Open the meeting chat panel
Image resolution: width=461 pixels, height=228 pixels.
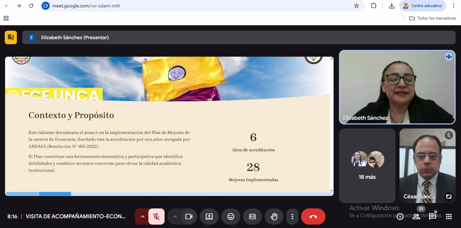[433, 217]
